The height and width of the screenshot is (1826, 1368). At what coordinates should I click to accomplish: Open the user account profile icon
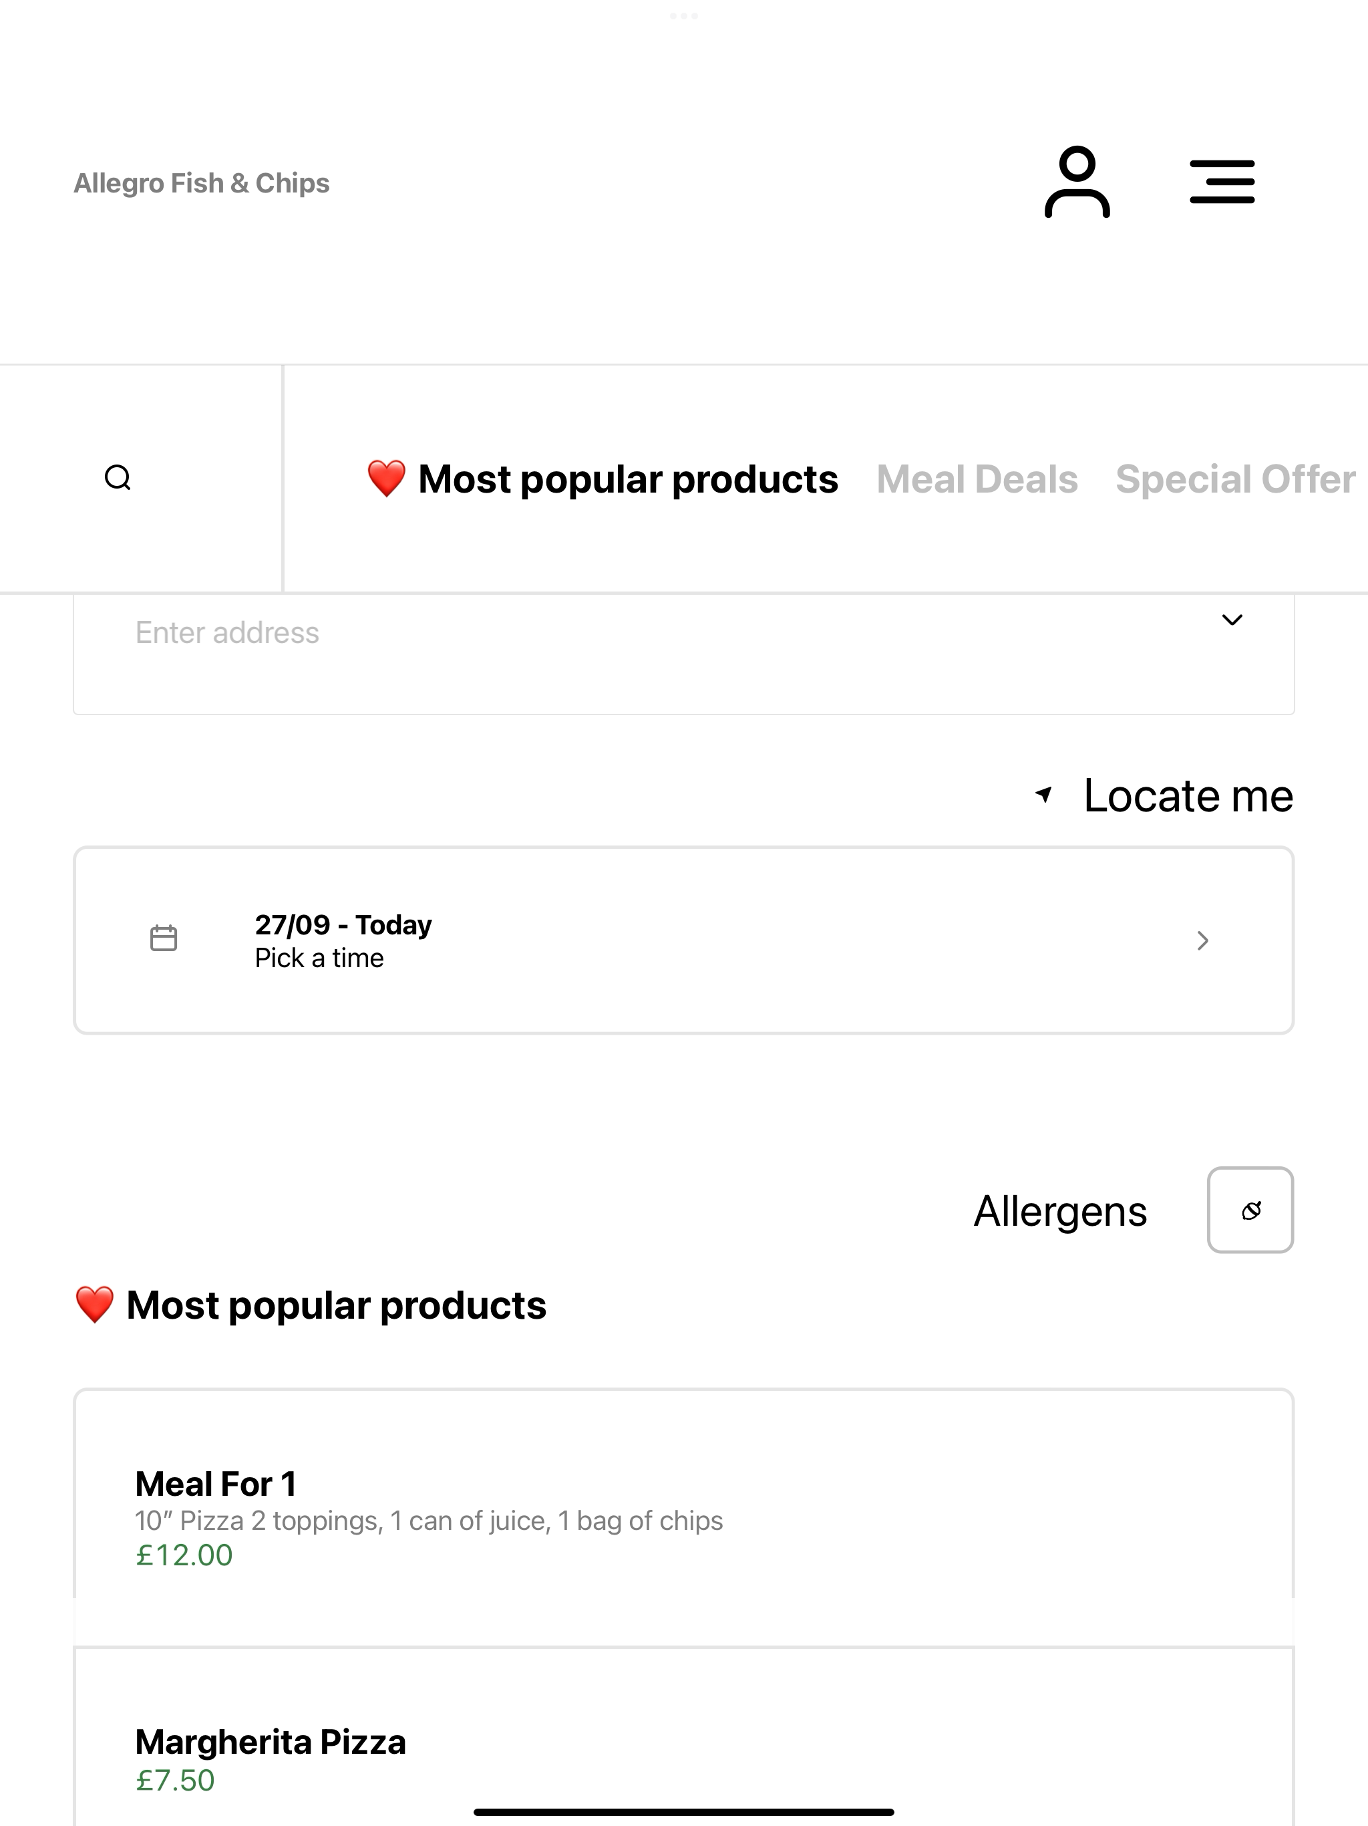(x=1077, y=182)
